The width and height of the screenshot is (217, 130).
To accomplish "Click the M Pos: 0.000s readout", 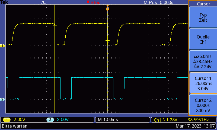I will [x=158, y=2].
